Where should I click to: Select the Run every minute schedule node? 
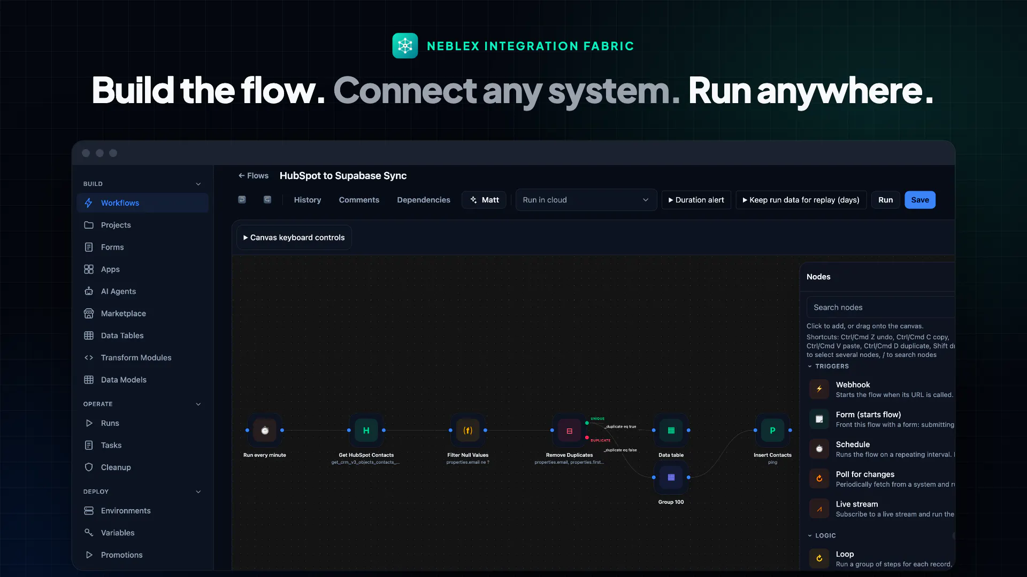point(265,431)
